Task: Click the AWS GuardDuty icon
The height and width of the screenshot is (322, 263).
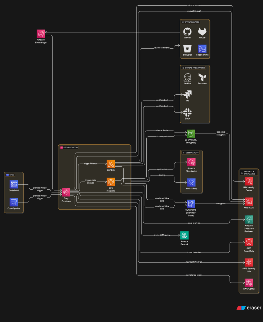Action: tap(248, 242)
